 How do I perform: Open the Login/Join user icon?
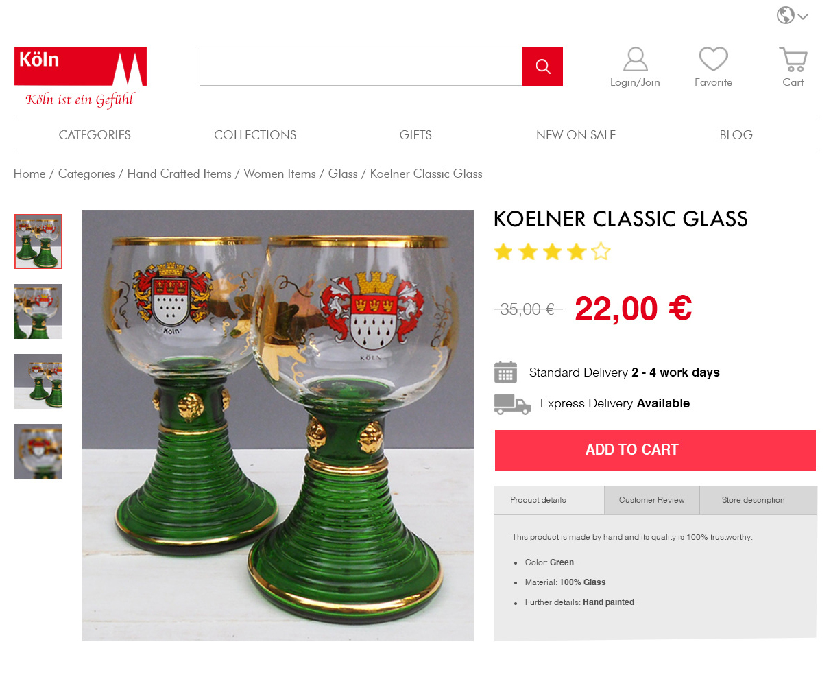[635, 59]
